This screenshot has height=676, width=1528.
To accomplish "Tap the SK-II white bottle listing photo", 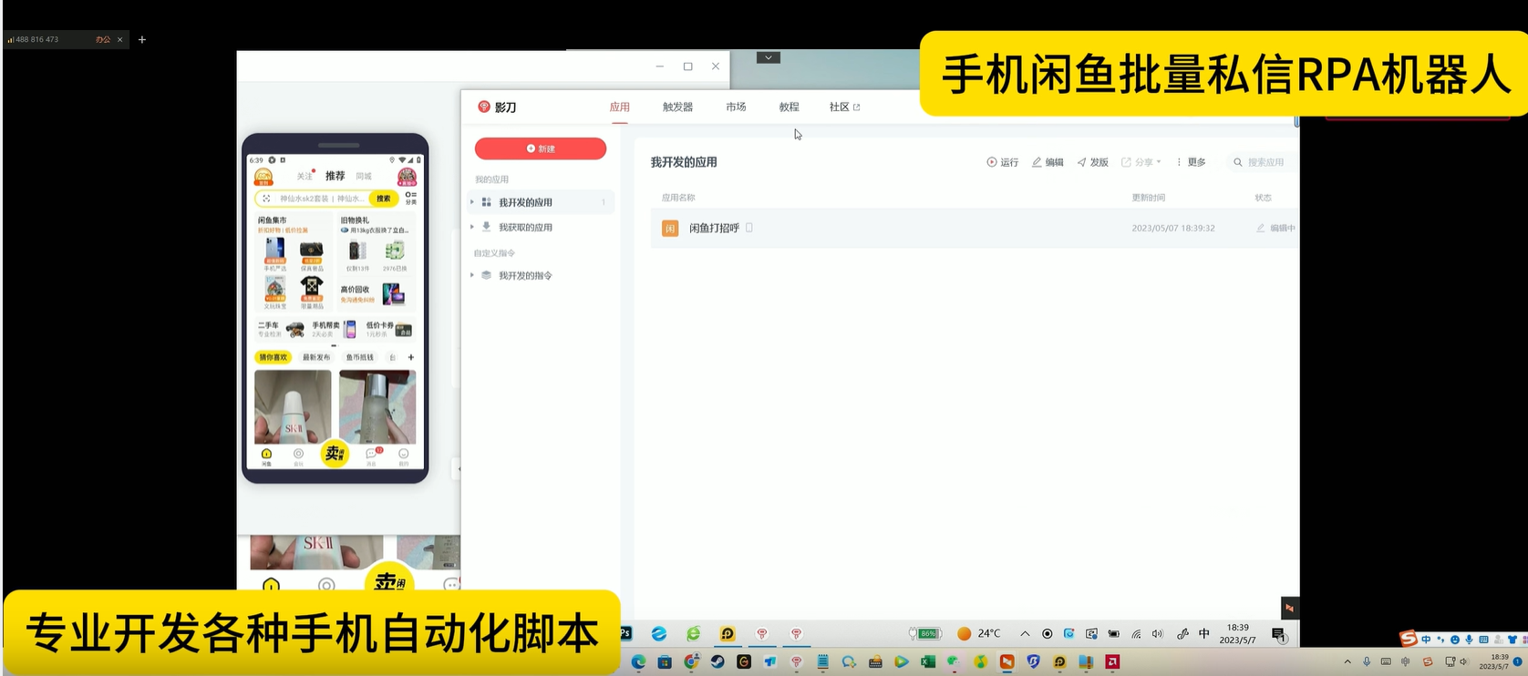I will click(x=293, y=406).
